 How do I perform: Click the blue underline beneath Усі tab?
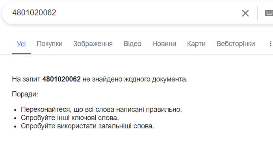pos(21,54)
